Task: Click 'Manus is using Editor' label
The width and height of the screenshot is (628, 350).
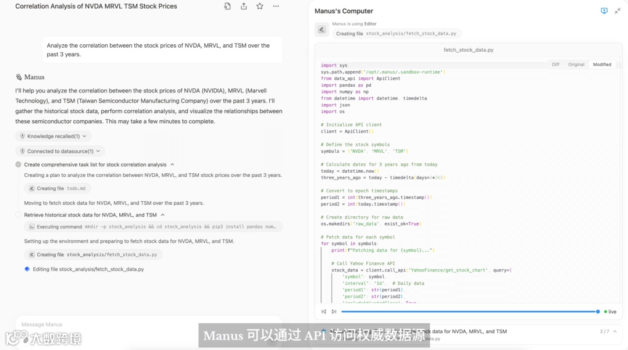Action: (354, 24)
